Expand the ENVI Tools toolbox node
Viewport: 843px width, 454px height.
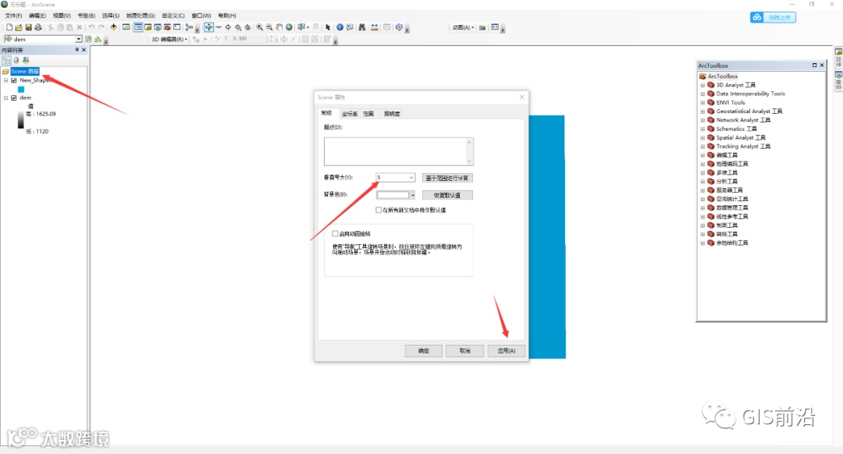[702, 103]
